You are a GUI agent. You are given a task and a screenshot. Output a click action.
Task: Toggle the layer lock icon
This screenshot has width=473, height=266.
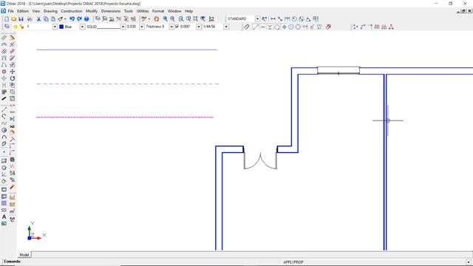point(21,27)
